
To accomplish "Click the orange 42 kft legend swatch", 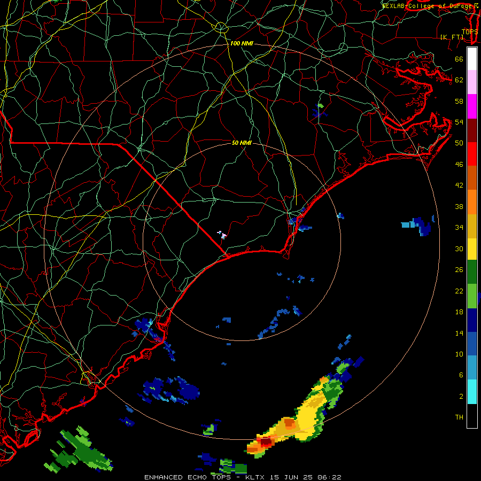I will [x=472, y=202].
